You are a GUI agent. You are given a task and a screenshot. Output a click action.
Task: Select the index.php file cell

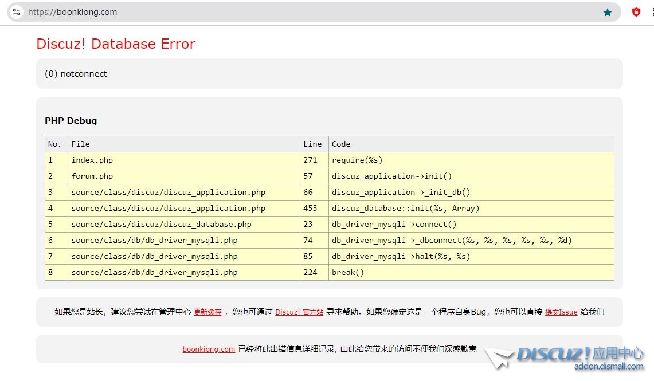92,160
